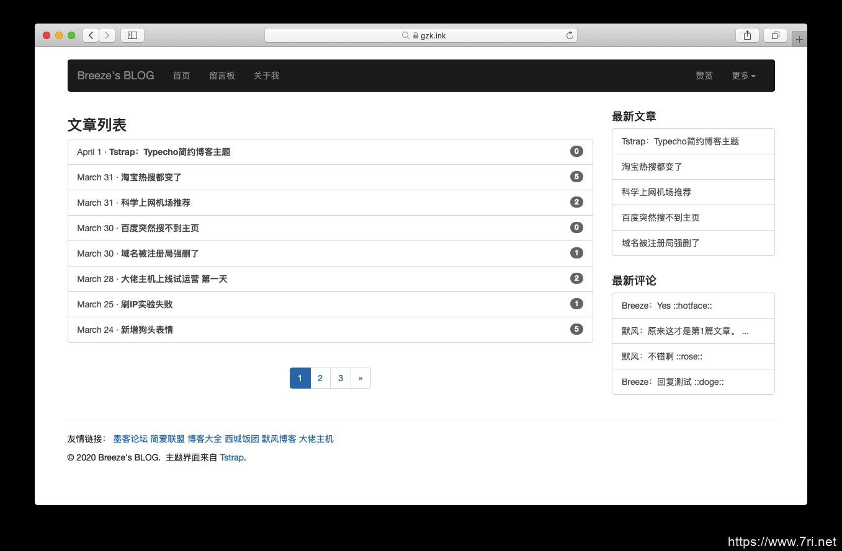Open article 科学上网机场推荐 in main list

[x=155, y=203]
